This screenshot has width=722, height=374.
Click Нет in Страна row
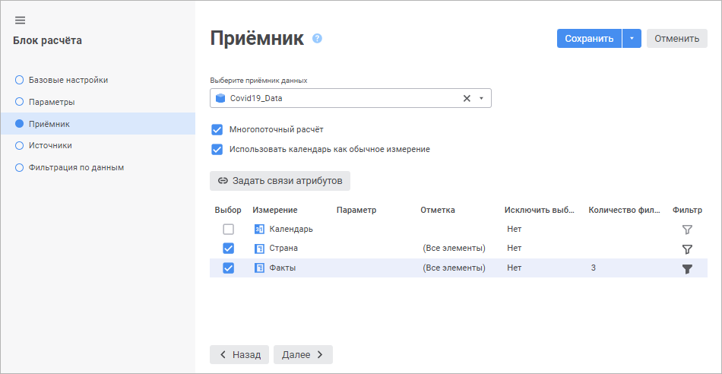[515, 249]
